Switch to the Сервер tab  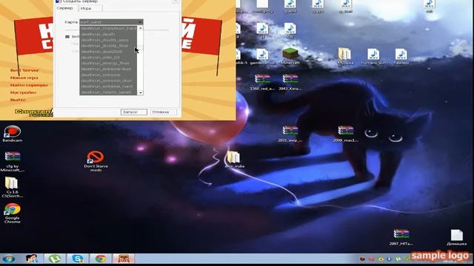65,8
